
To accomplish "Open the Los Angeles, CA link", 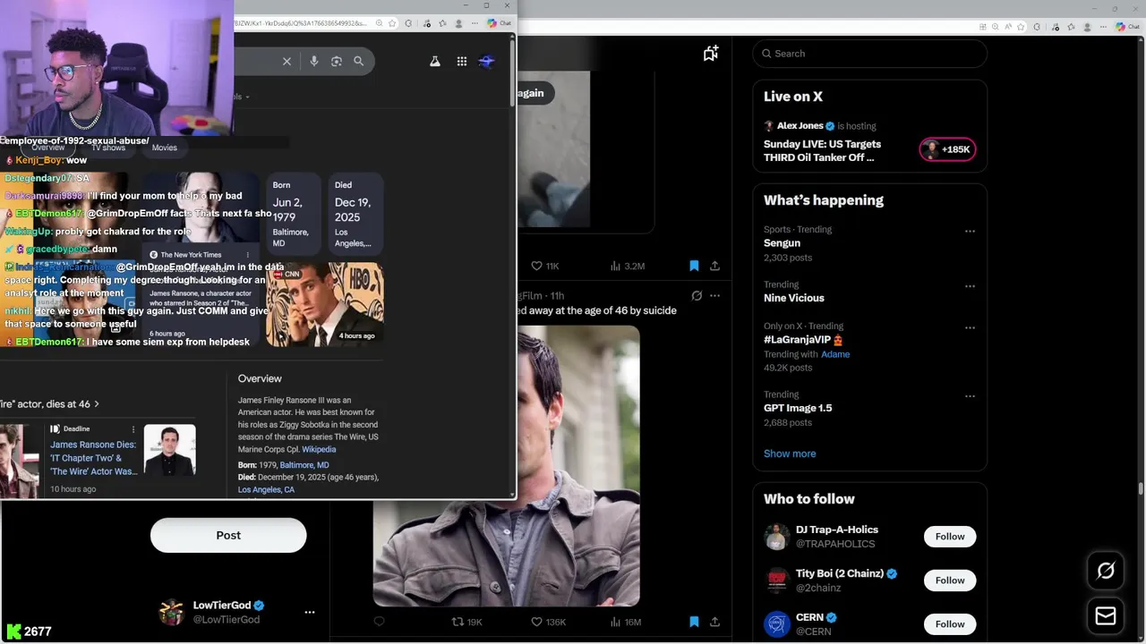I will pyautogui.click(x=266, y=489).
